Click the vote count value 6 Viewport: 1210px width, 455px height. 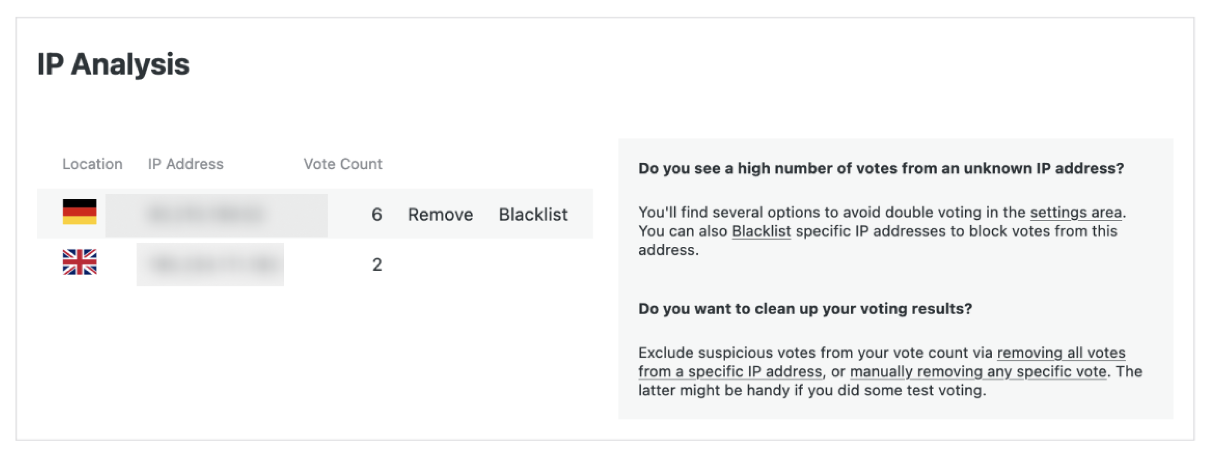(x=376, y=214)
